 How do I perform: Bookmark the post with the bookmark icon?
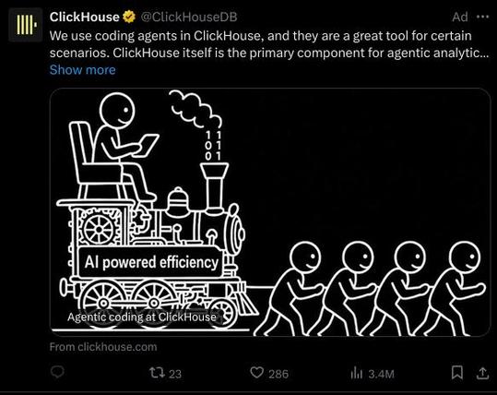pyautogui.click(x=457, y=373)
